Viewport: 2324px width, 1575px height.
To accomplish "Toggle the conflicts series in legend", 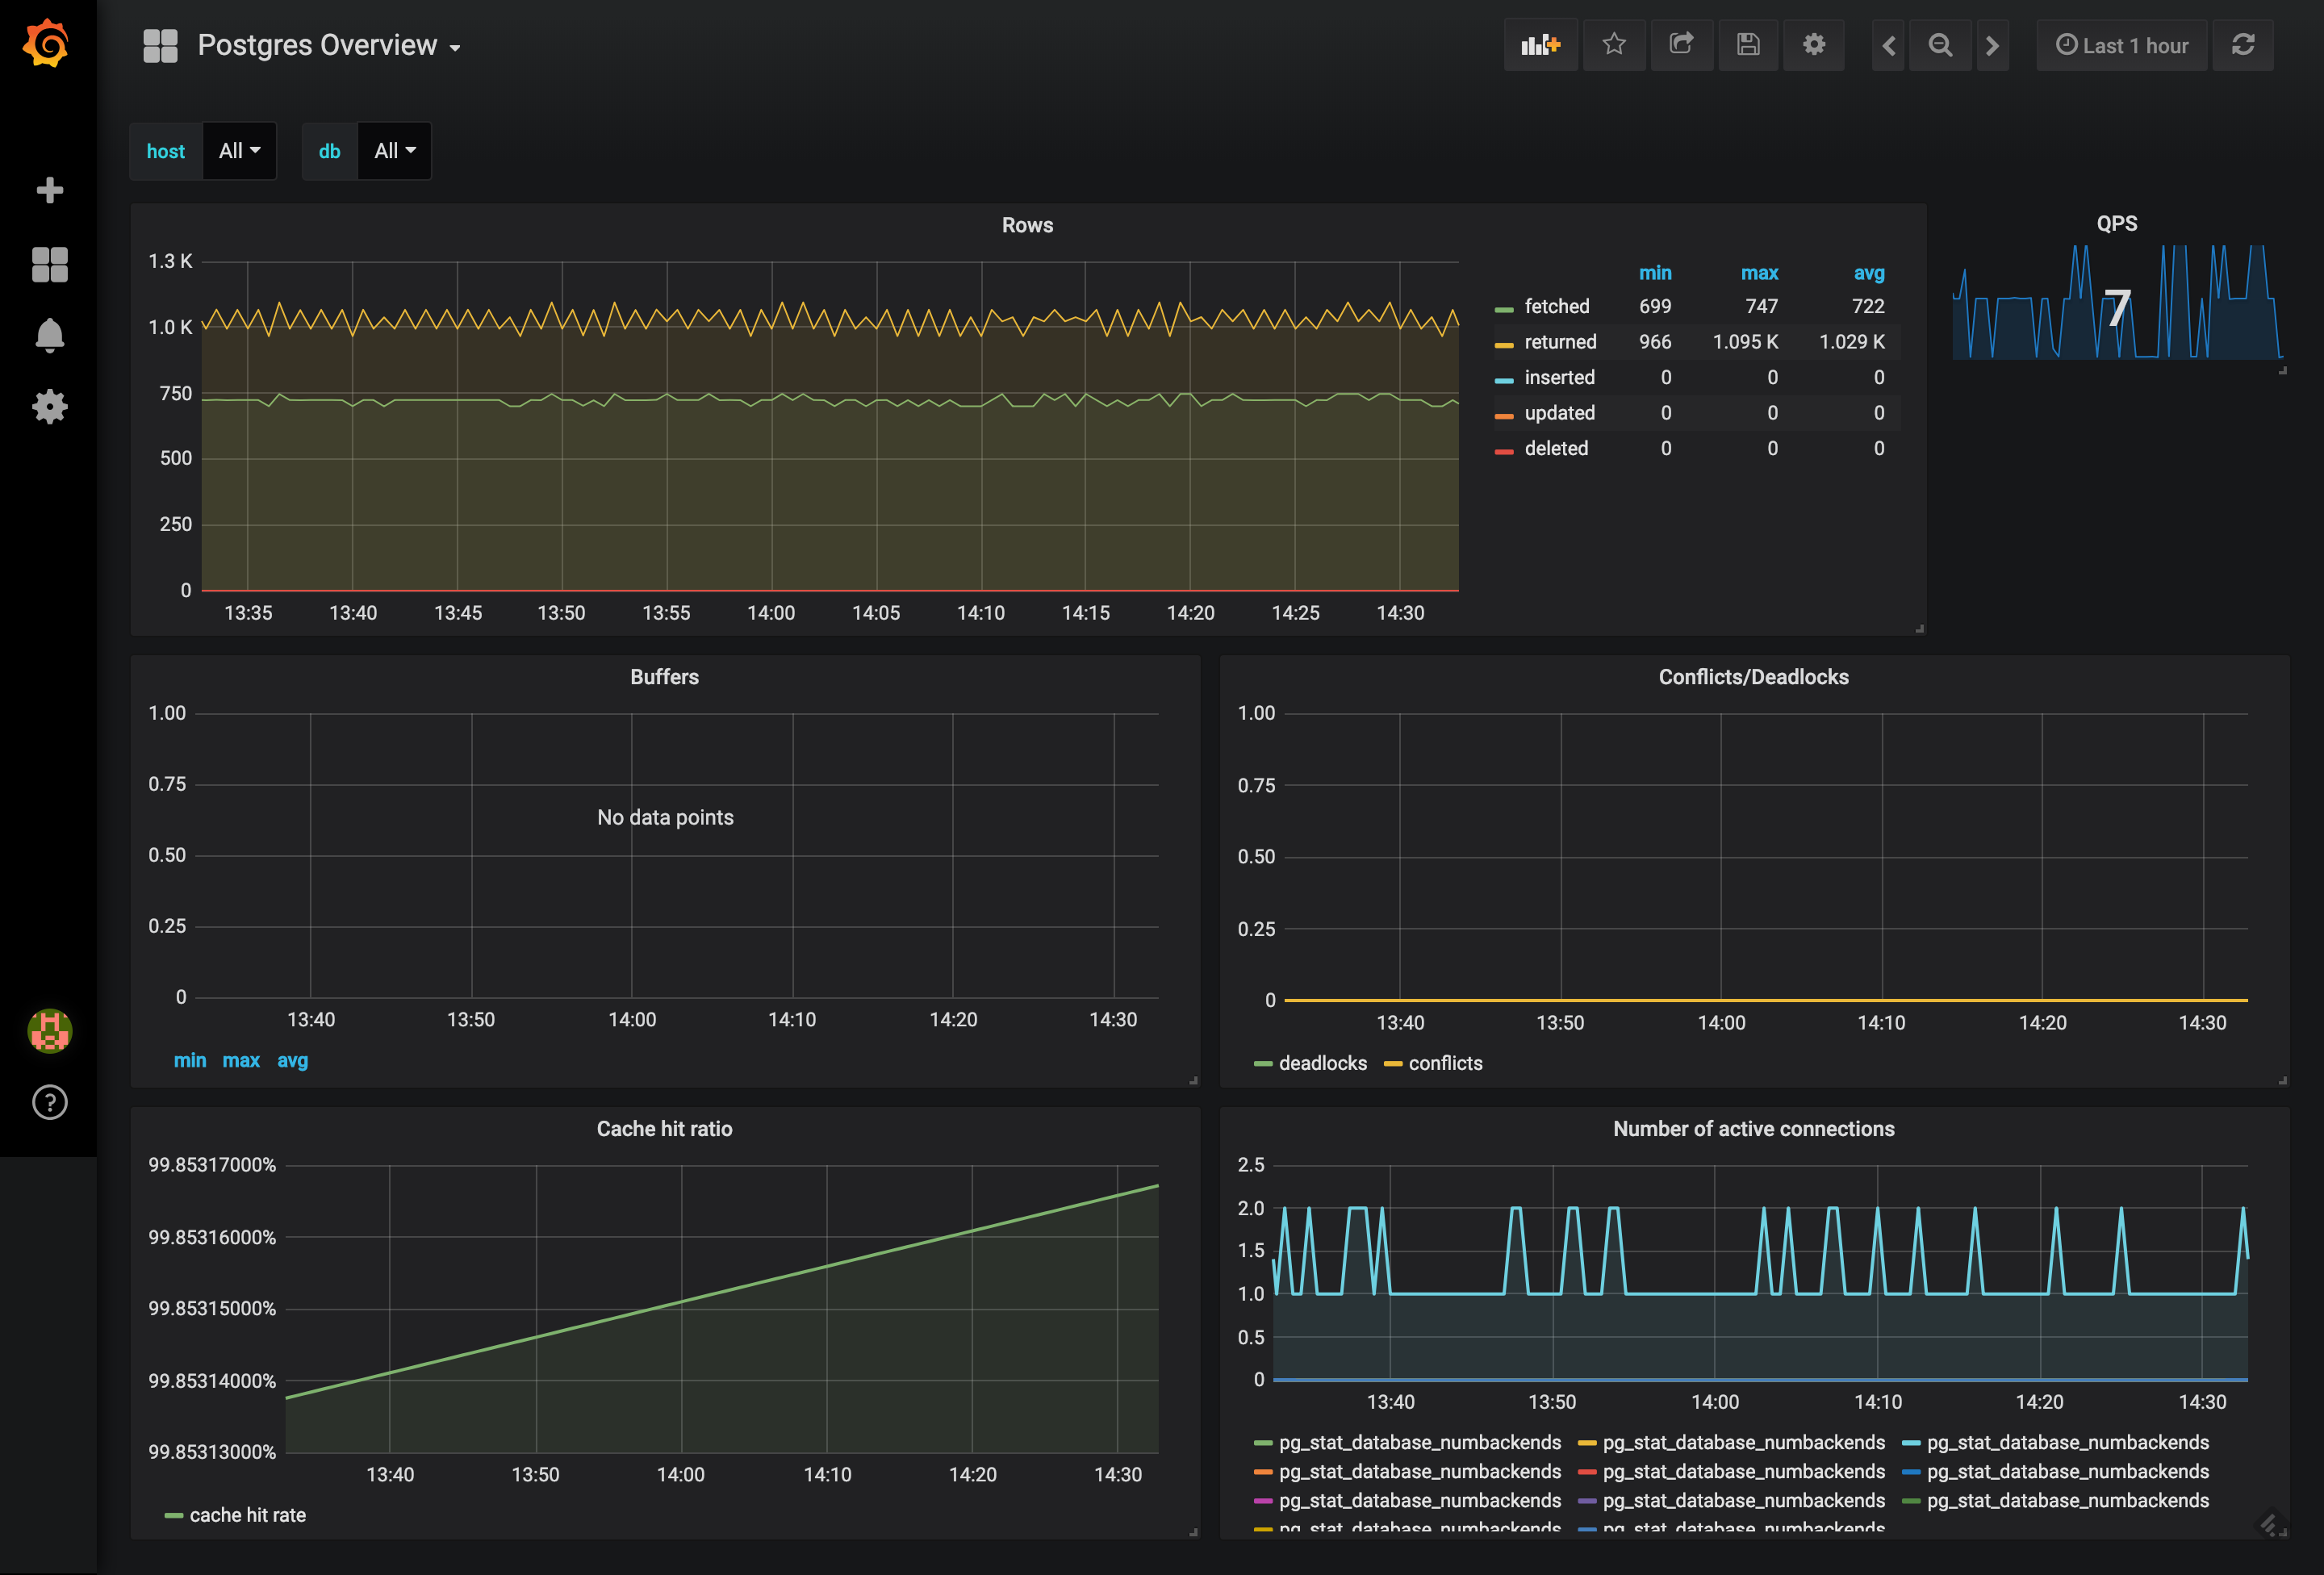I will (1445, 1063).
